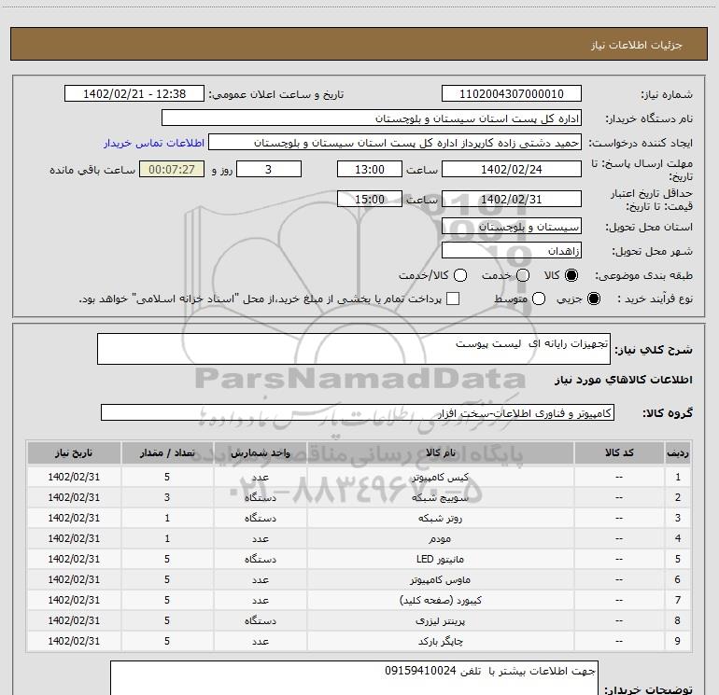Click the price validity date 1402/02/31 field

(x=512, y=199)
